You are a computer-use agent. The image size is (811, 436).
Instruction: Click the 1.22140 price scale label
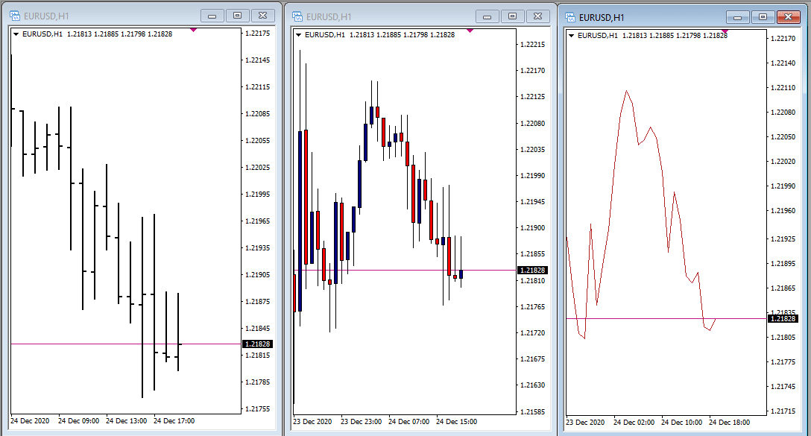tap(783, 63)
